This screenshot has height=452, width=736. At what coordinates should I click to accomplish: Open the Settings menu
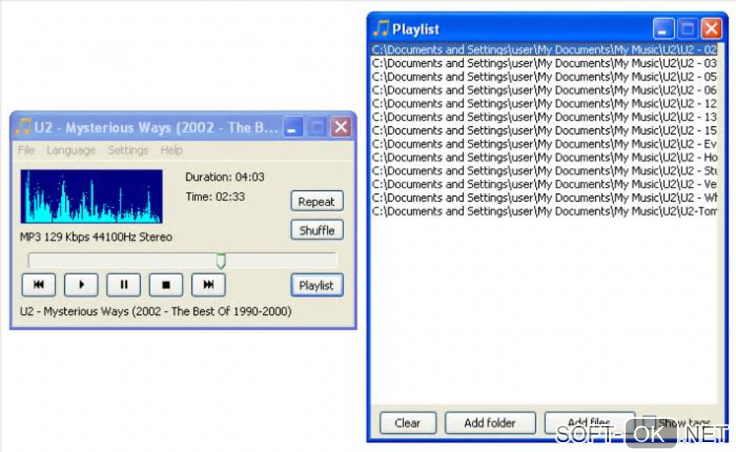click(128, 150)
